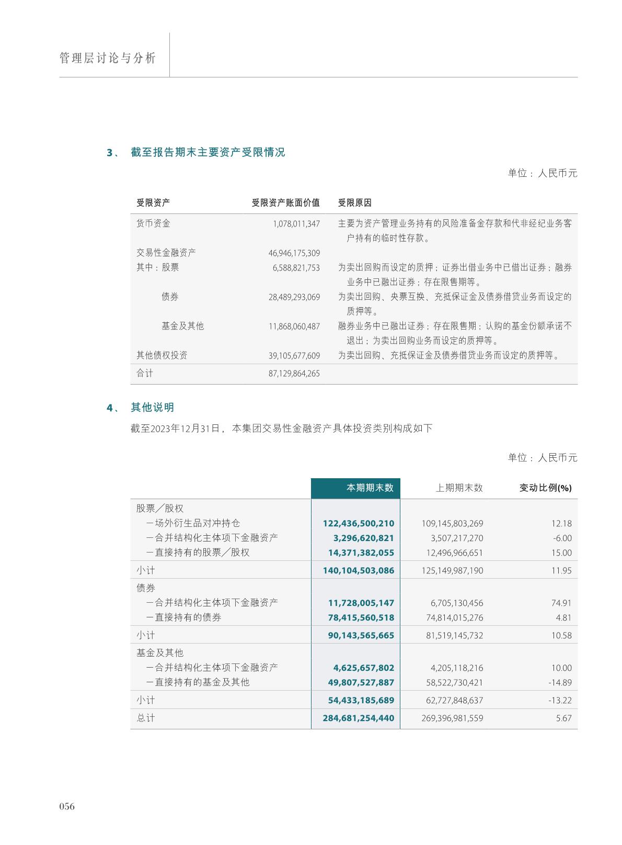The image size is (622, 845).
Task: Click the equity subtotal 140,104,503,086
Action: tap(359, 570)
